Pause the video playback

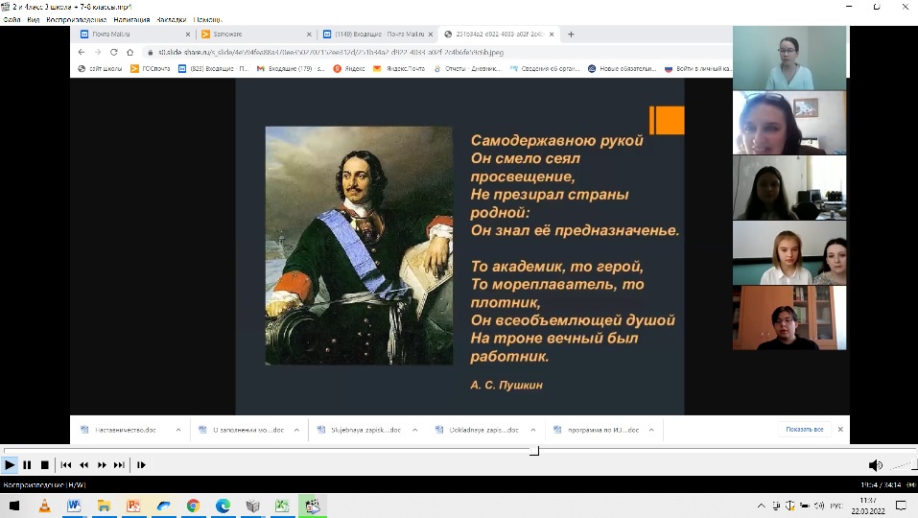click(x=27, y=464)
